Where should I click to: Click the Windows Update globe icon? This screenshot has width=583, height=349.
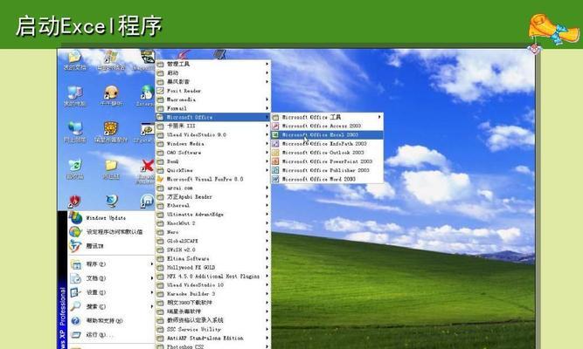pyautogui.click(x=76, y=218)
